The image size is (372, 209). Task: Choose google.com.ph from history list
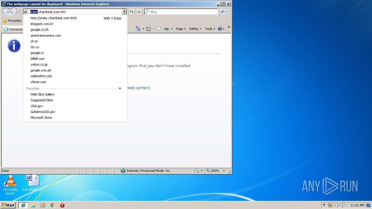75,70
